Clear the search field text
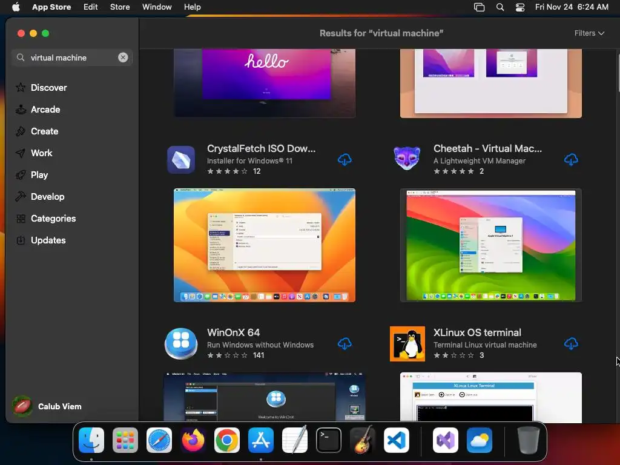The image size is (620, 465). (123, 58)
